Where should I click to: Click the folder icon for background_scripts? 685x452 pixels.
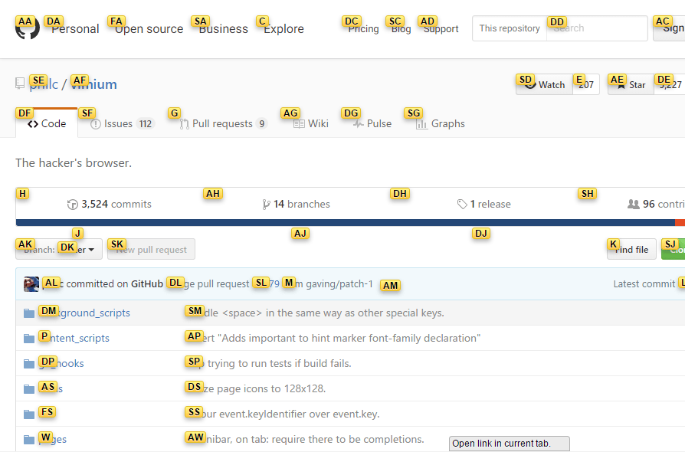pyautogui.click(x=29, y=313)
